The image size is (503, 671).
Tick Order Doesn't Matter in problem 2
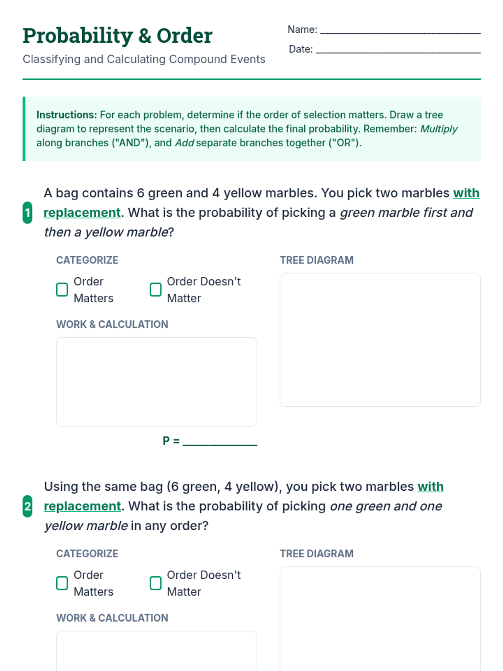[156, 583]
